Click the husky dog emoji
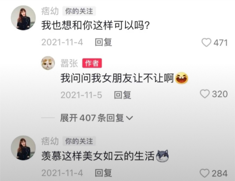 [162, 156]
